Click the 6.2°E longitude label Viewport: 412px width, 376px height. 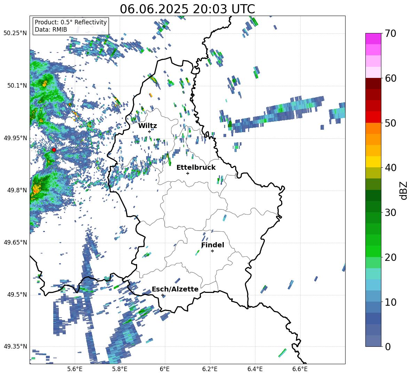pos(210,369)
